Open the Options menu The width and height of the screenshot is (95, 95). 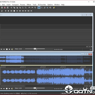50,5
